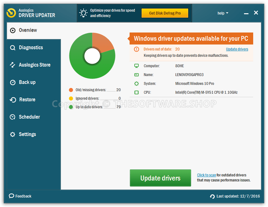Click the Overview target icon
This screenshot has height=207, width=268.
pyautogui.click(x=13, y=31)
